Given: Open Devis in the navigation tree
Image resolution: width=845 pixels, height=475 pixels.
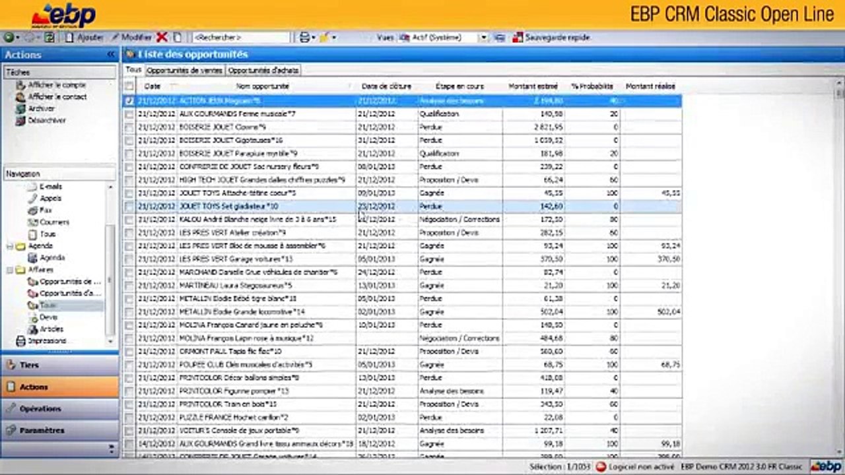Looking at the screenshot, I should (x=48, y=317).
